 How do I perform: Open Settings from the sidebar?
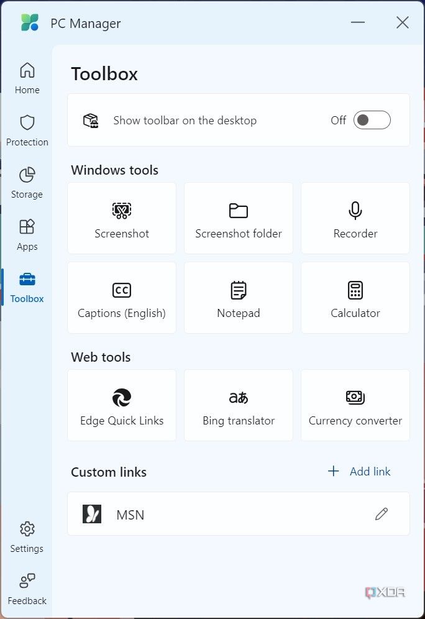27,537
